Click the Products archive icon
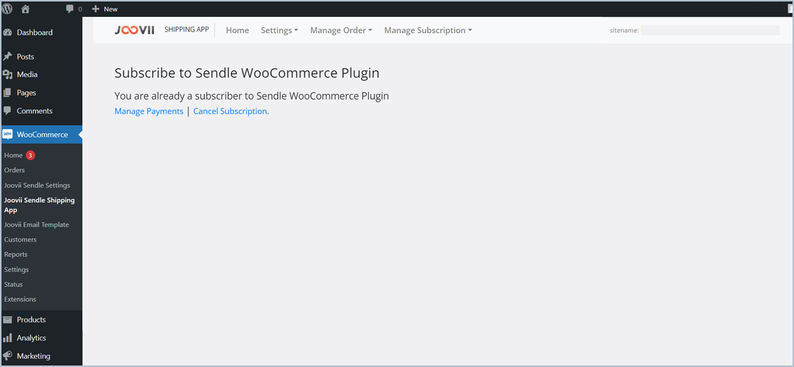Image resolution: width=794 pixels, height=367 pixels. [7, 320]
